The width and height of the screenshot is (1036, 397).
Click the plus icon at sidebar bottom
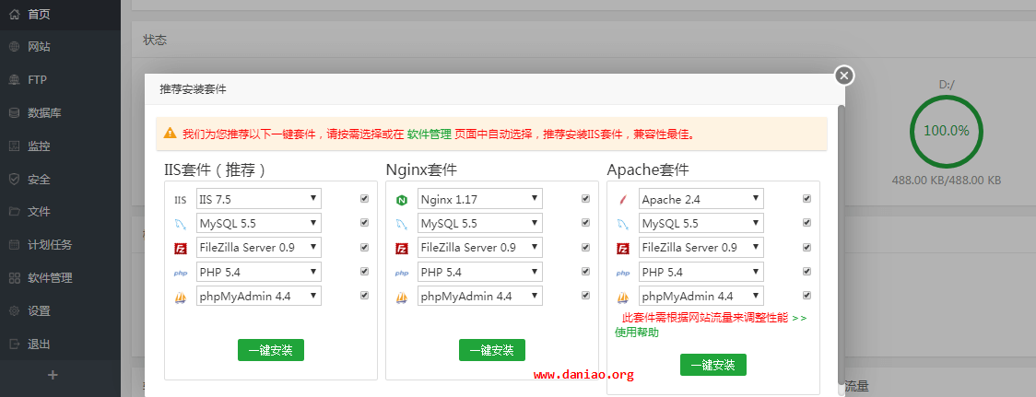53,375
